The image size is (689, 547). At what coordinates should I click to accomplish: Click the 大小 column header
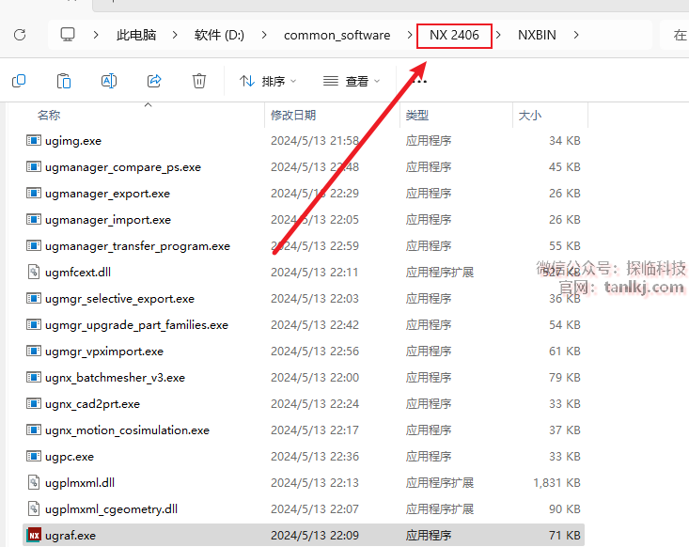(530, 115)
